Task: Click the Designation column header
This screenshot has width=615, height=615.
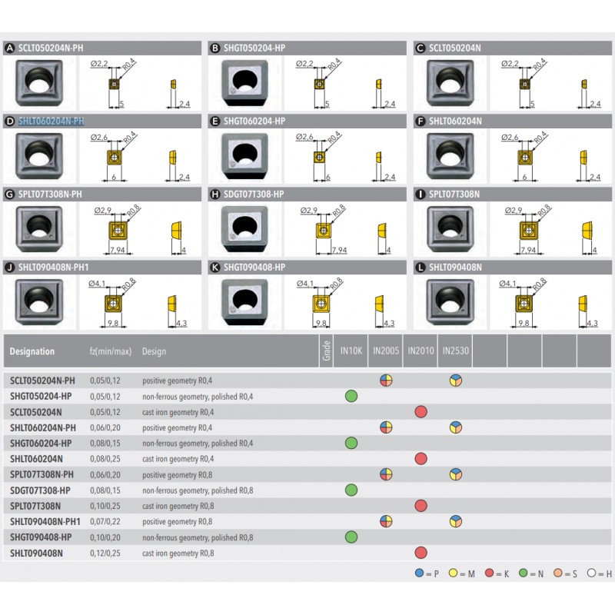Action: pos(32,351)
